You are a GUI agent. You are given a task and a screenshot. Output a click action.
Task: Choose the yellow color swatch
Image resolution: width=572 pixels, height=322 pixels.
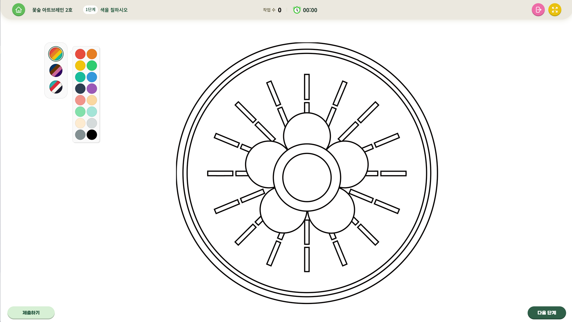click(80, 65)
